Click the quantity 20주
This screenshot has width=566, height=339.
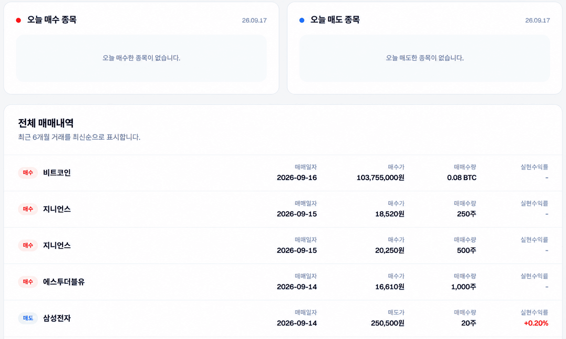point(469,323)
